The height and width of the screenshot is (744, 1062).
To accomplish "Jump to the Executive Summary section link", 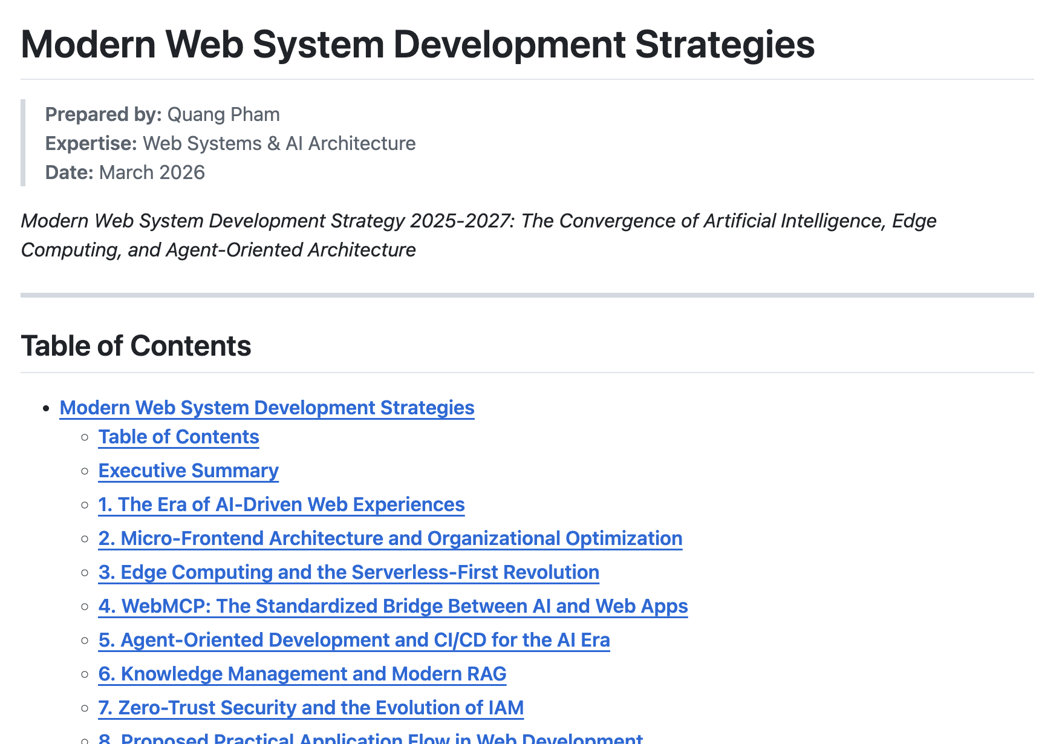I will point(188,471).
